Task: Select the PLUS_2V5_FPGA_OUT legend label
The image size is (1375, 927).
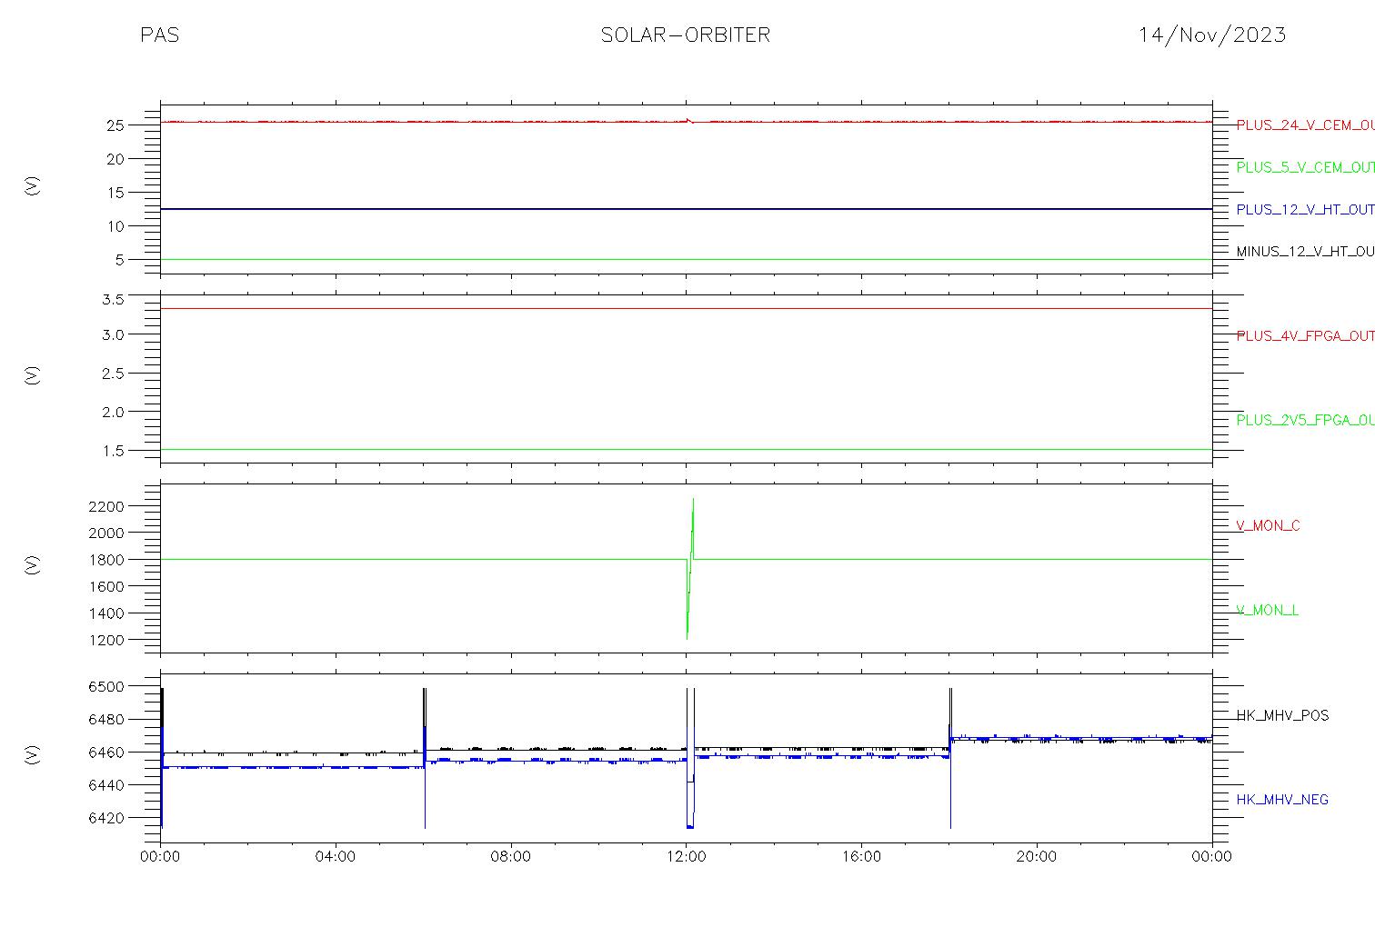Action: click(1305, 420)
